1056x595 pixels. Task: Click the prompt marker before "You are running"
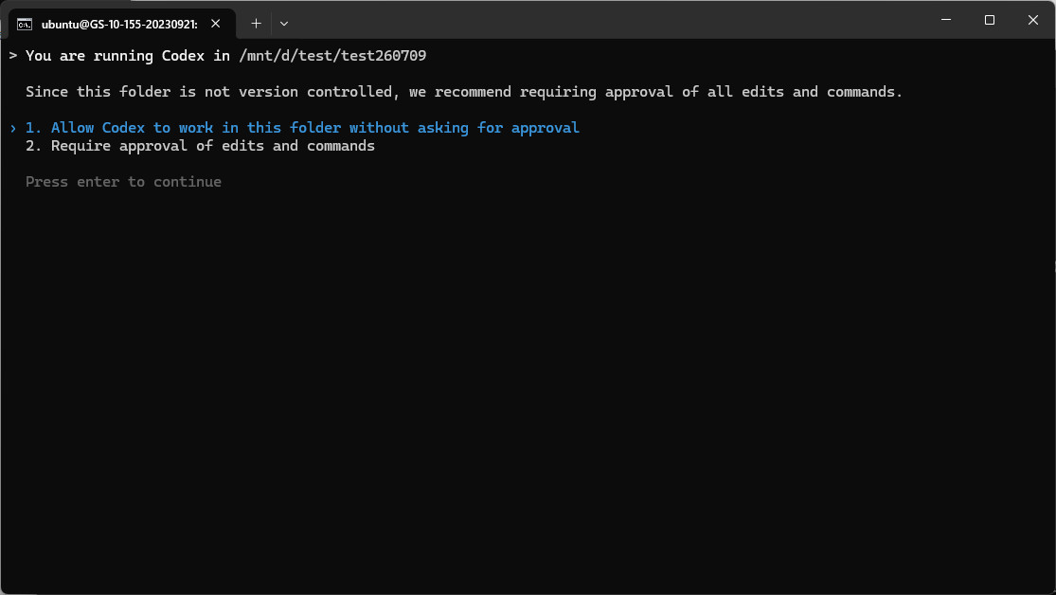coord(13,56)
